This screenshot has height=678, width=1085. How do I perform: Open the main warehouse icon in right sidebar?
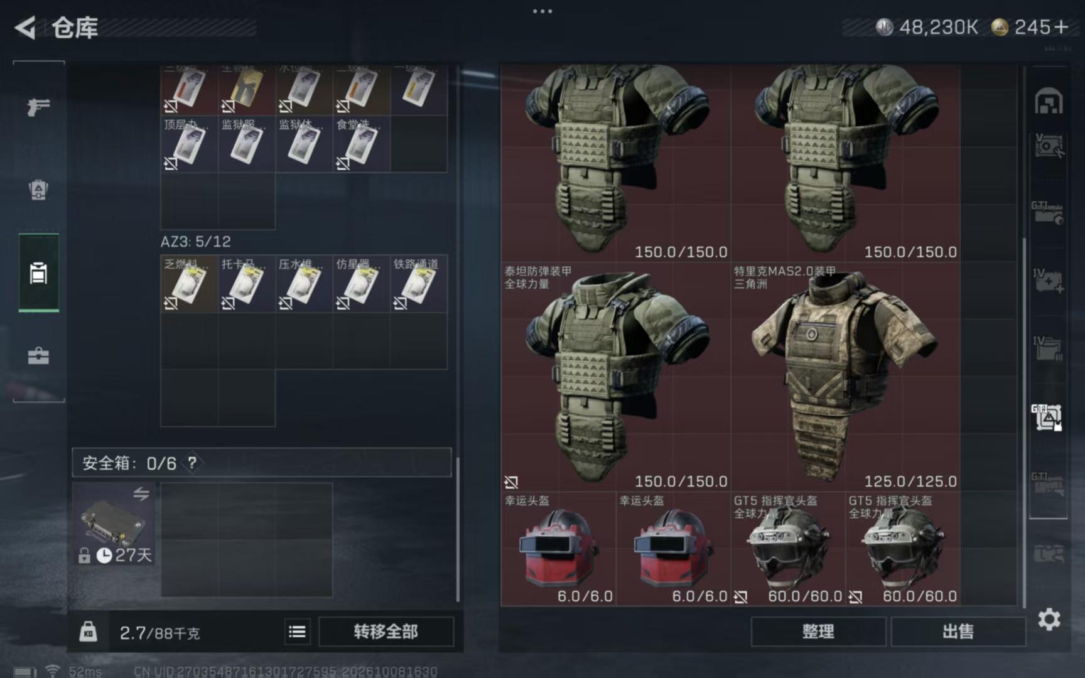click(x=1048, y=102)
